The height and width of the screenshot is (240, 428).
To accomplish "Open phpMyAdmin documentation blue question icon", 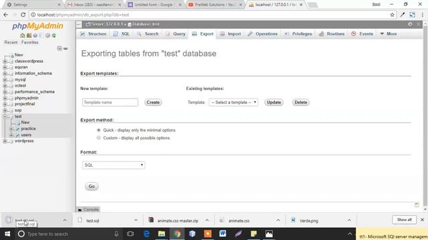I will tap(35, 35).
